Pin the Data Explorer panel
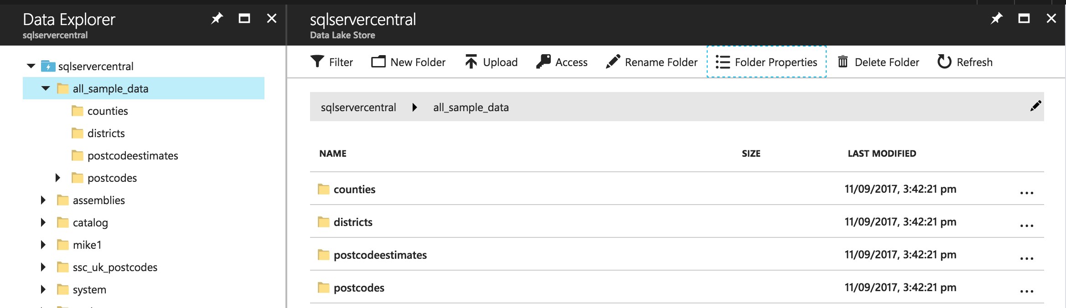Viewport: 1066px width, 308px height. (x=217, y=19)
